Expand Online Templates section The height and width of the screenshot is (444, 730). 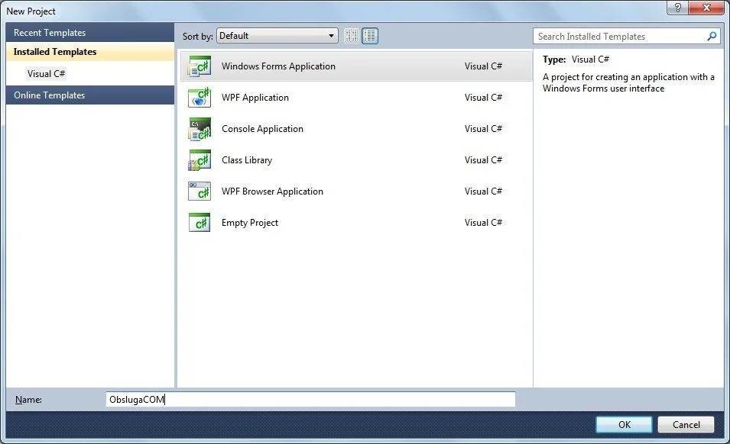click(x=50, y=95)
